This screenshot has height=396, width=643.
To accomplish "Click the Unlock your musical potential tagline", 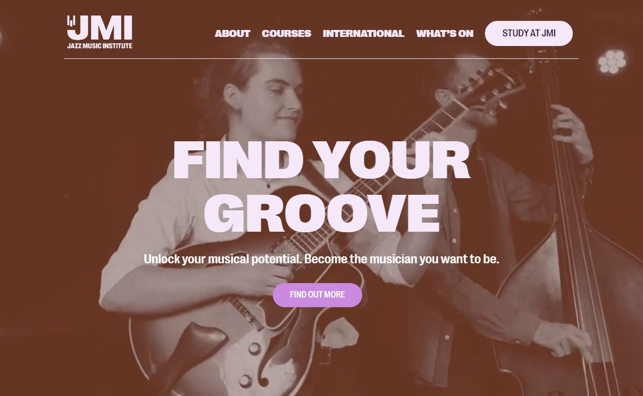I will 322,260.
